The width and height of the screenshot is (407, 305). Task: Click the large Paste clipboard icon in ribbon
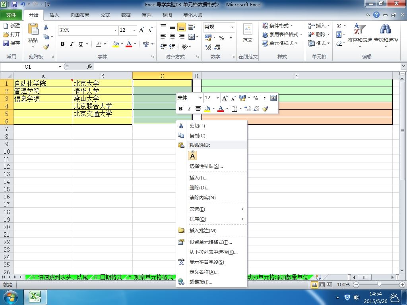coord(33,29)
